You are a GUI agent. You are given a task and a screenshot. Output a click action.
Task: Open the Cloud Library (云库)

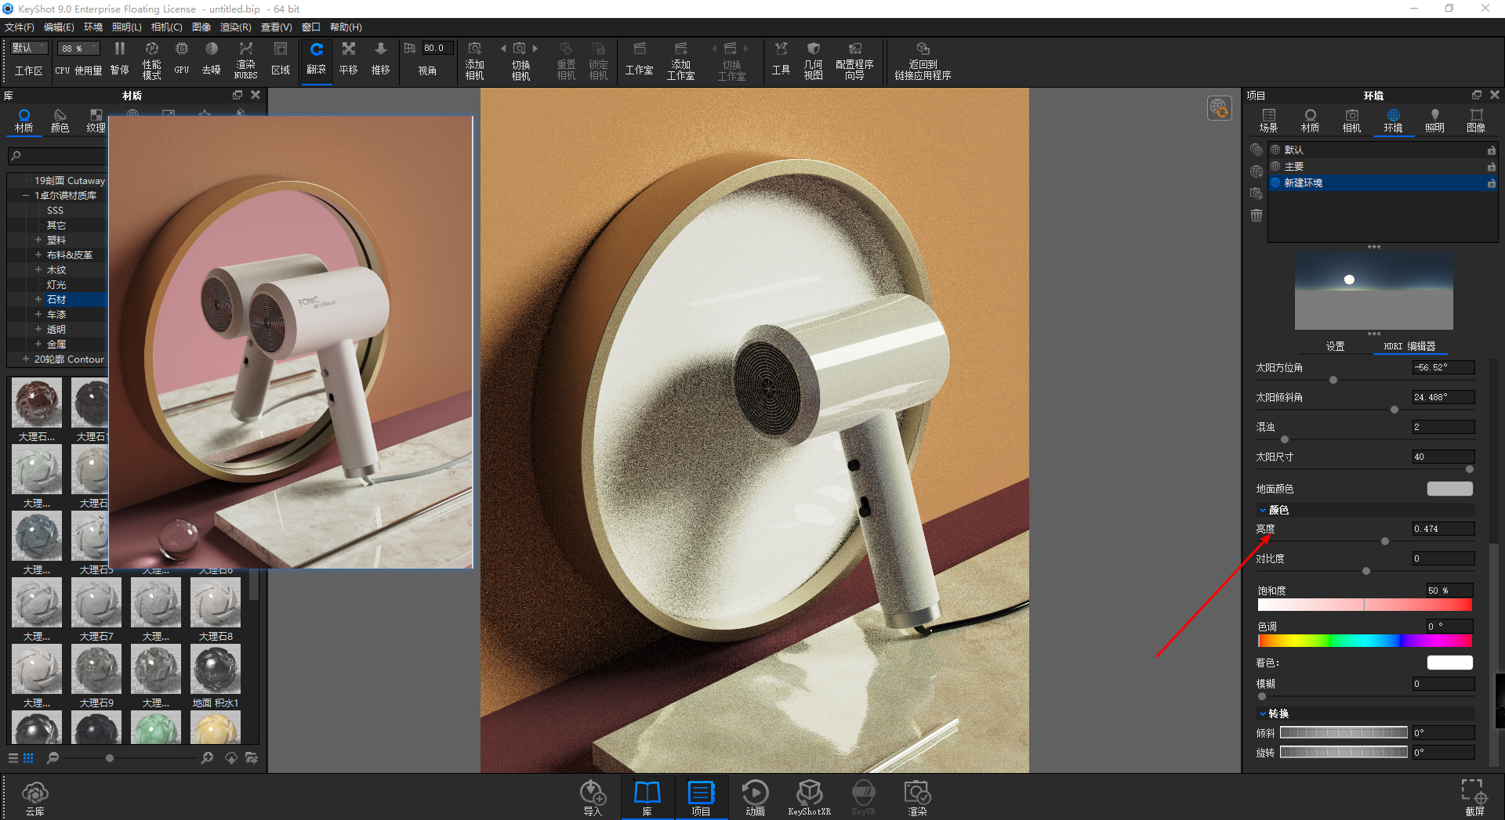tap(34, 798)
